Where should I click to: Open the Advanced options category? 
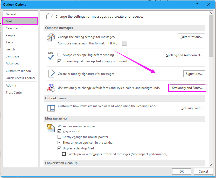tap(13, 63)
